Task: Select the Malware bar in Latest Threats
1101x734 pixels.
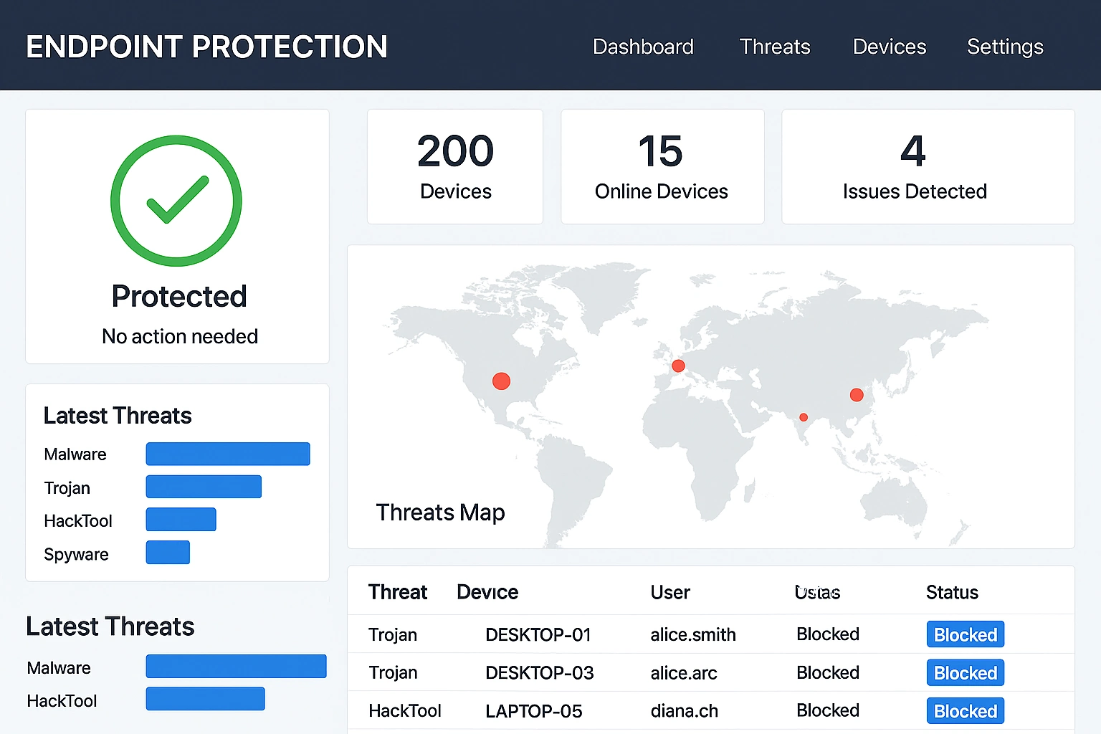Action: (x=227, y=453)
